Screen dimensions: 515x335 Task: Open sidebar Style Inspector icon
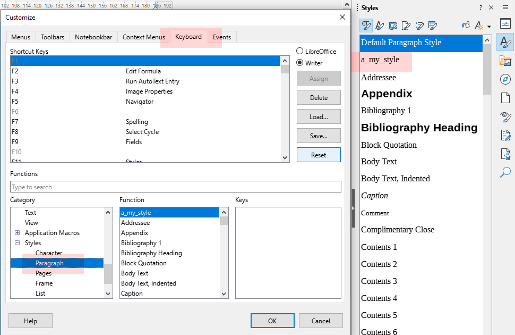pyautogui.click(x=505, y=116)
